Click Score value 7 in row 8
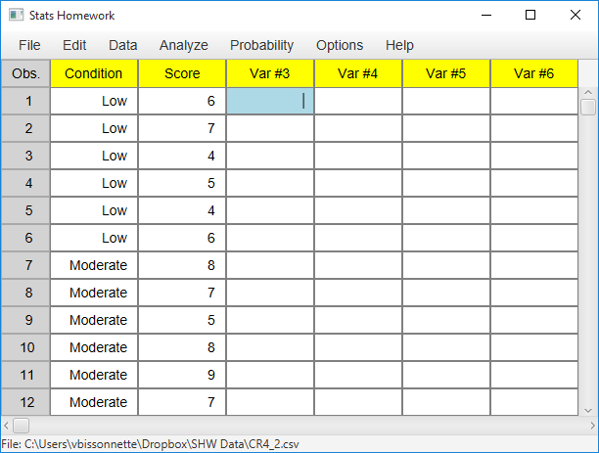The width and height of the screenshot is (599, 453). [x=182, y=293]
